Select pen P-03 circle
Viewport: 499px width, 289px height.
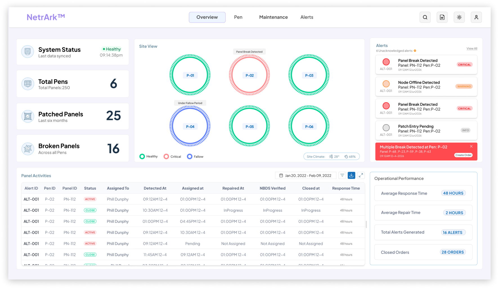pos(309,75)
